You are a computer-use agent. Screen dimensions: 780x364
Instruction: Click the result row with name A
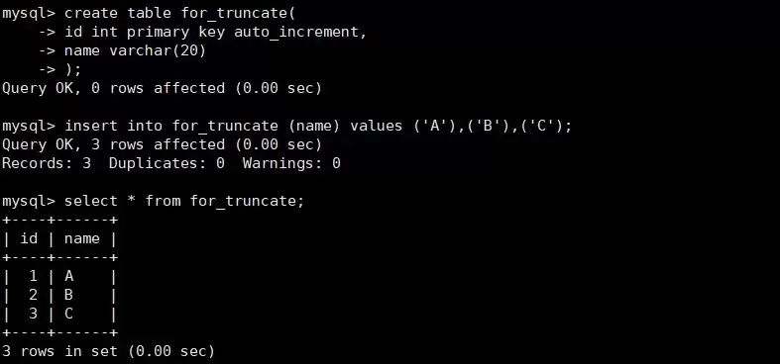(59, 277)
